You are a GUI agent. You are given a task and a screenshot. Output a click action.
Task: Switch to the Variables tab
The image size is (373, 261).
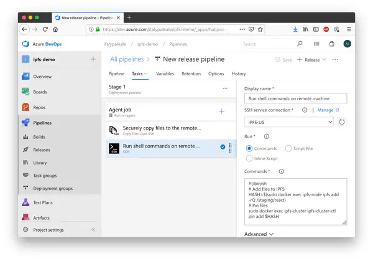[x=165, y=74]
